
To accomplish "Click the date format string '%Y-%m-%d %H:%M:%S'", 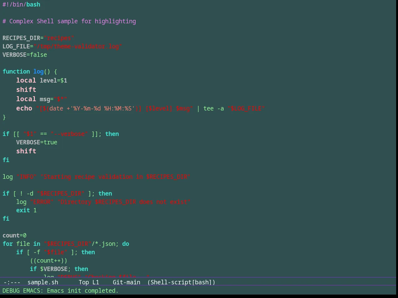I will coord(102,108).
